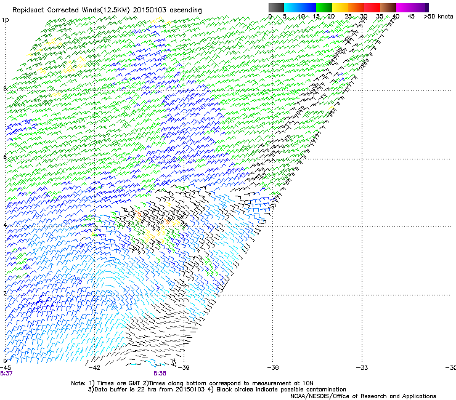The image size is (456, 400).
Task: Click the purple '8:38' time label
Action: [x=160, y=374]
